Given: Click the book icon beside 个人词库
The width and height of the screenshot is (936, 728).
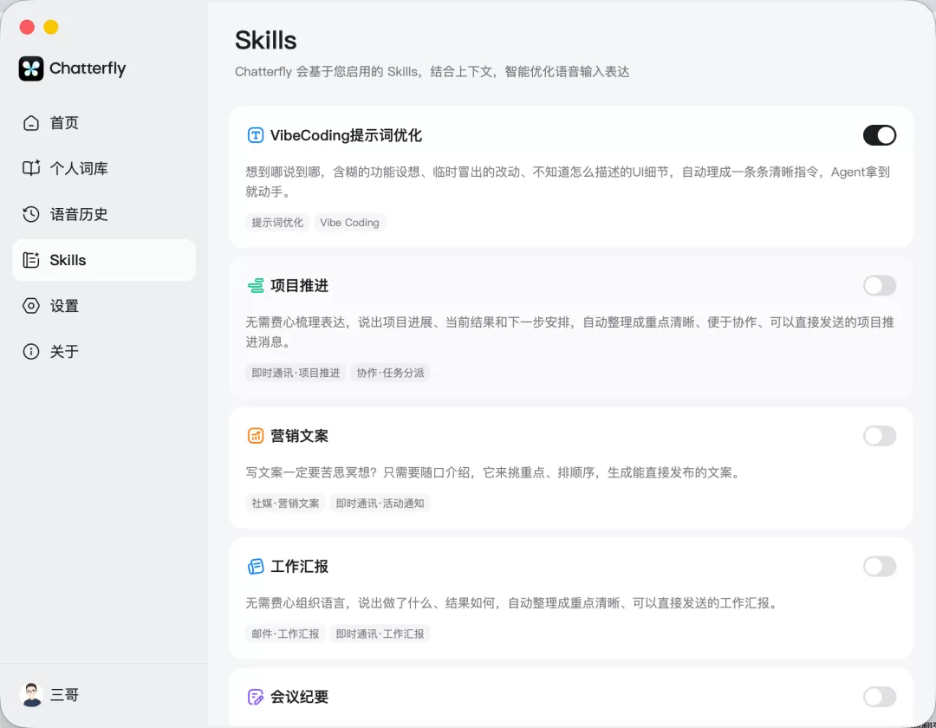Looking at the screenshot, I should [31, 168].
